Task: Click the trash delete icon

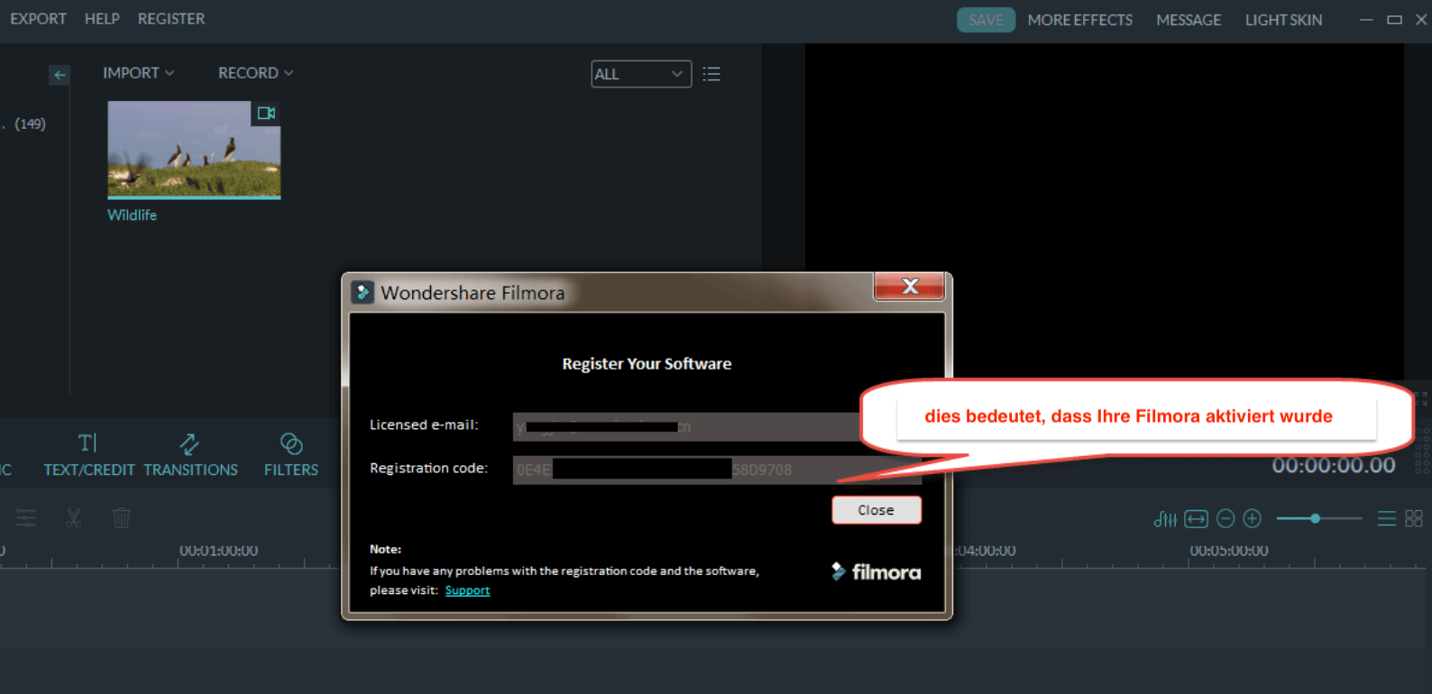Action: pyautogui.click(x=122, y=517)
